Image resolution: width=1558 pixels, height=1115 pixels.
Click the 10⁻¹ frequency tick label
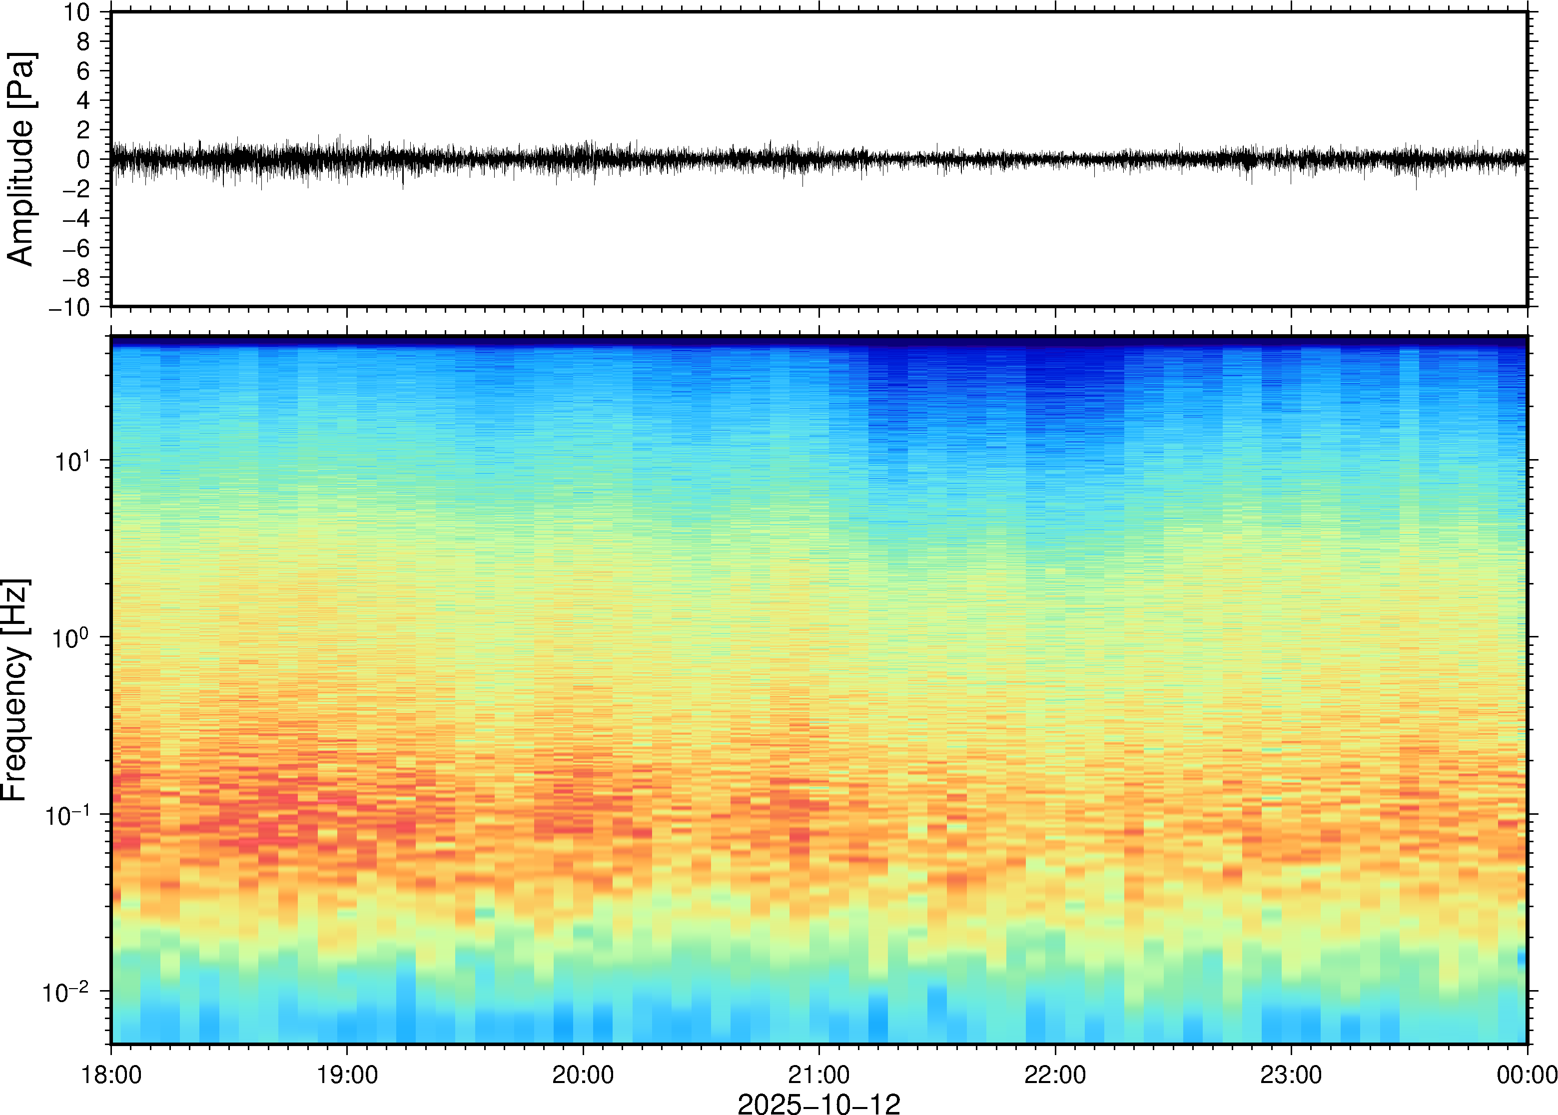pyautogui.click(x=66, y=815)
